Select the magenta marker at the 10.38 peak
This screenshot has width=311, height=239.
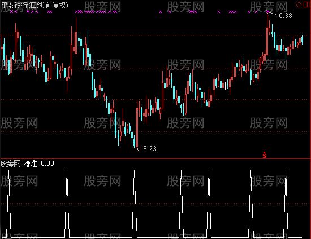[x=268, y=12]
